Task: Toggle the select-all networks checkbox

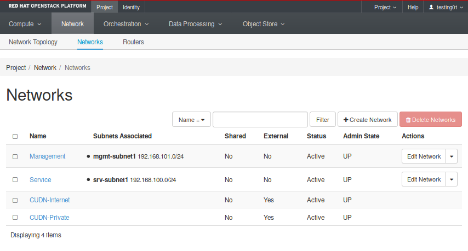Action: pos(15,136)
